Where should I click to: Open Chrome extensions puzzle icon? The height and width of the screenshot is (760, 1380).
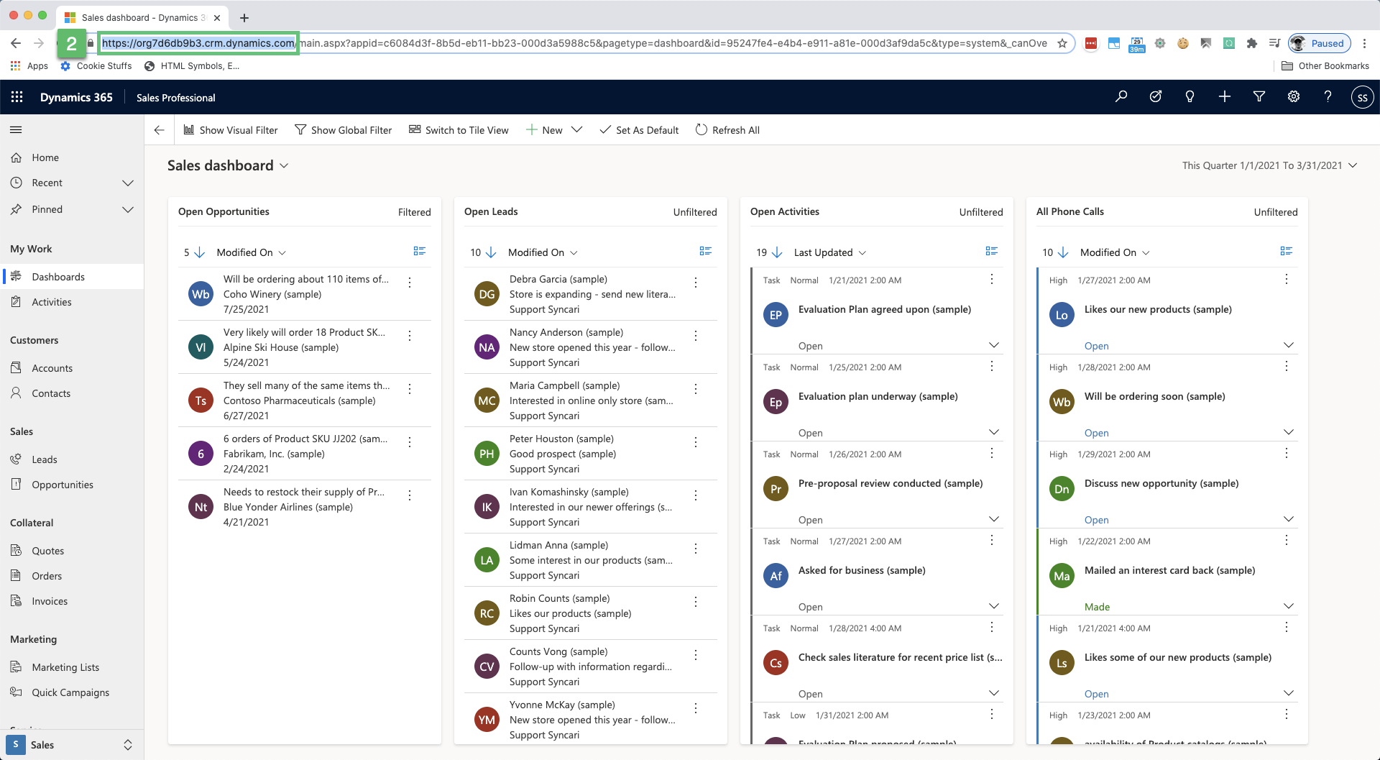[x=1252, y=43]
